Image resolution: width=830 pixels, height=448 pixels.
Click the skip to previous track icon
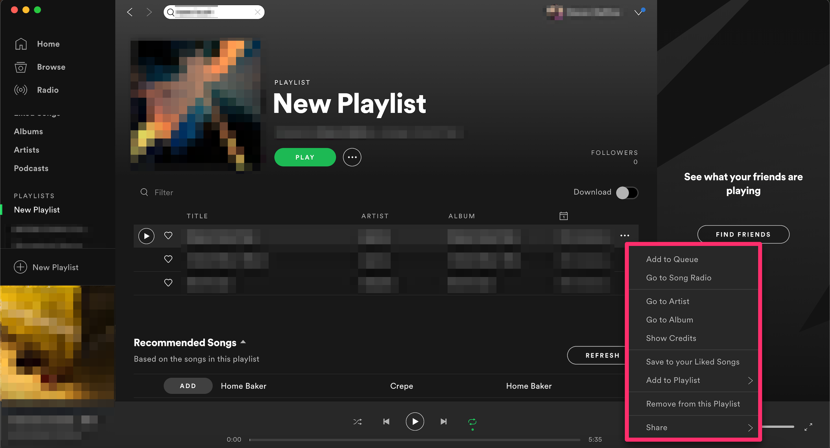386,421
